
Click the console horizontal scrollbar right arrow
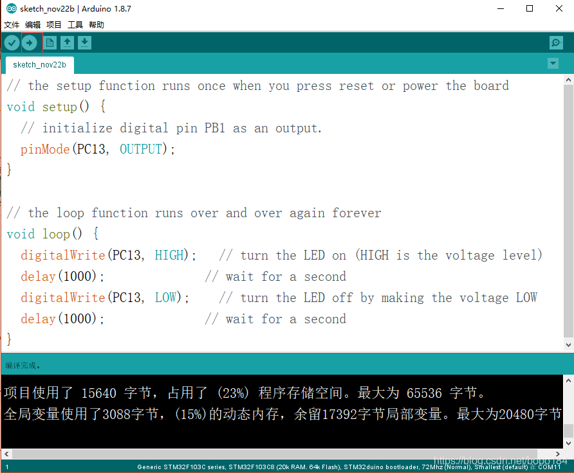(557, 454)
